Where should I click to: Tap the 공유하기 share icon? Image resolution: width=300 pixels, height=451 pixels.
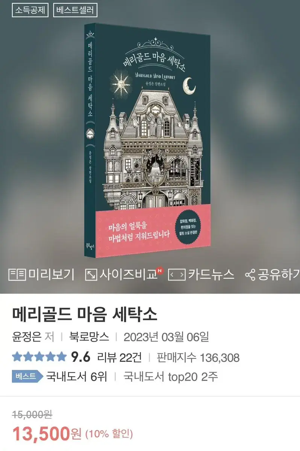[250, 275]
